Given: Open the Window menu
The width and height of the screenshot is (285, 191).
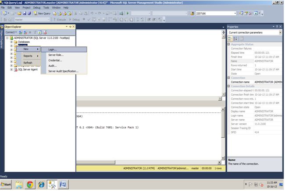Looking at the screenshot, I should point(56,7).
